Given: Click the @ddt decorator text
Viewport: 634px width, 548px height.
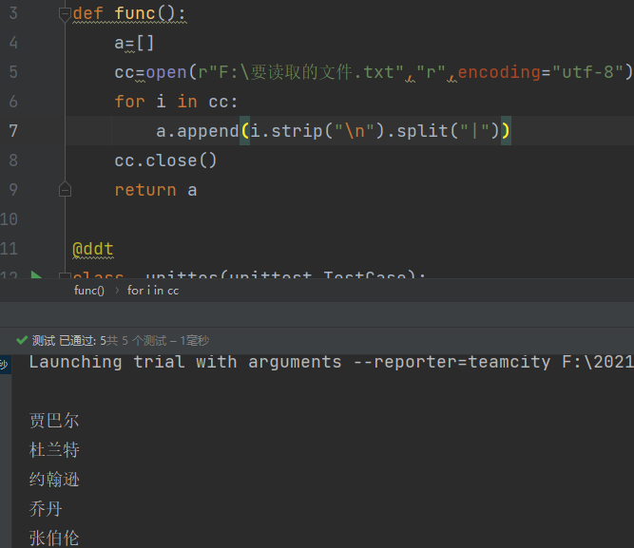Looking at the screenshot, I should coord(93,249).
